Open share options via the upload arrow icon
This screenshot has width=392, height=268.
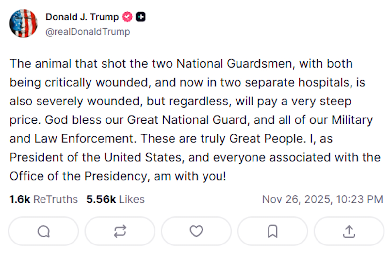click(x=349, y=231)
